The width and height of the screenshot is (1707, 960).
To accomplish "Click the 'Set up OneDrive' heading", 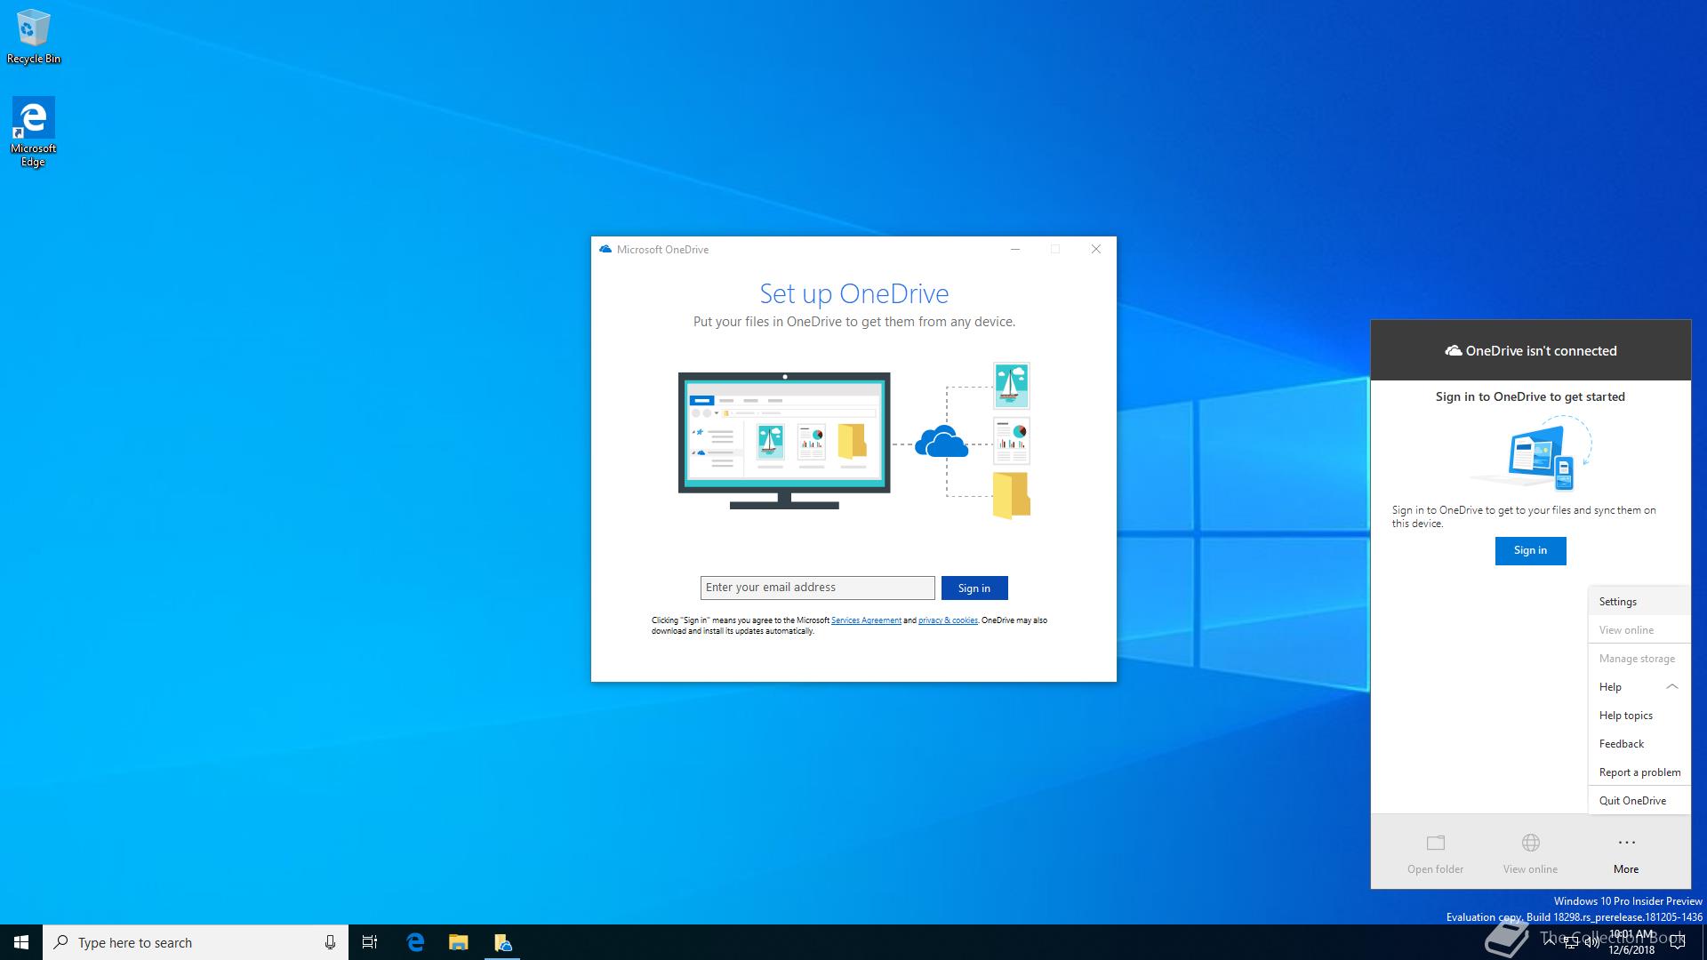I will 853,293.
